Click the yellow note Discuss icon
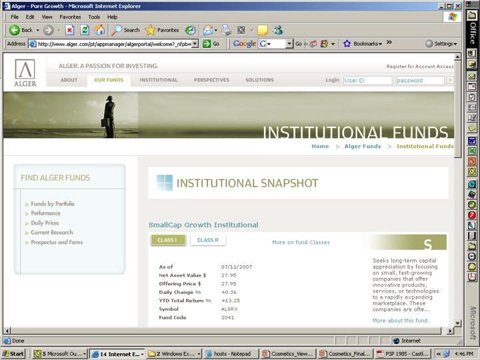The height and width of the screenshot is (360, 480). coord(263,30)
